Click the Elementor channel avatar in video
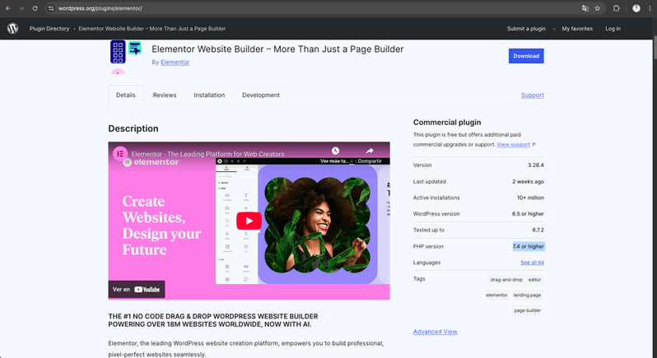 point(120,154)
